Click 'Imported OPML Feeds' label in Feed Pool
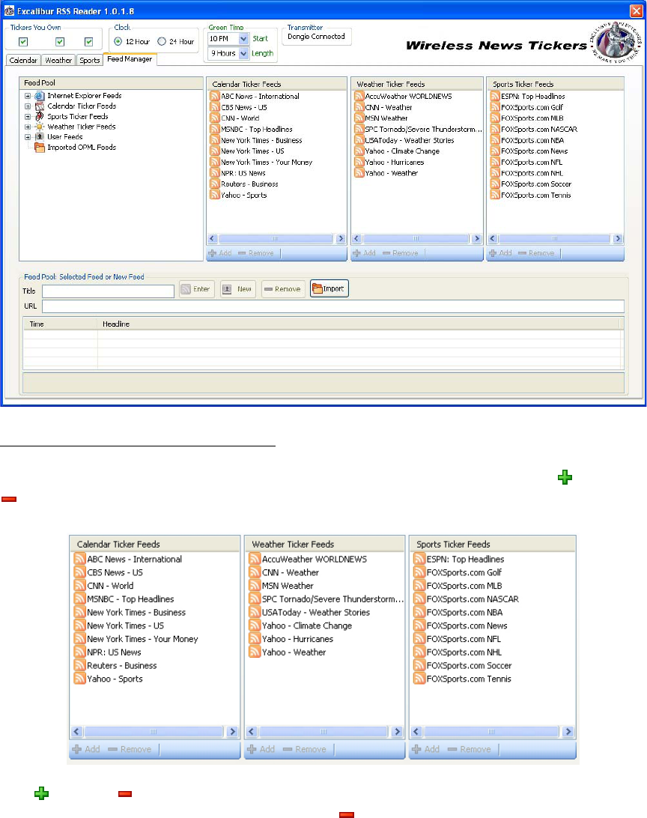 tap(82, 148)
